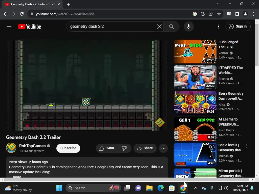Start voice search with the microphone
The image size is (259, 194).
point(188,26)
